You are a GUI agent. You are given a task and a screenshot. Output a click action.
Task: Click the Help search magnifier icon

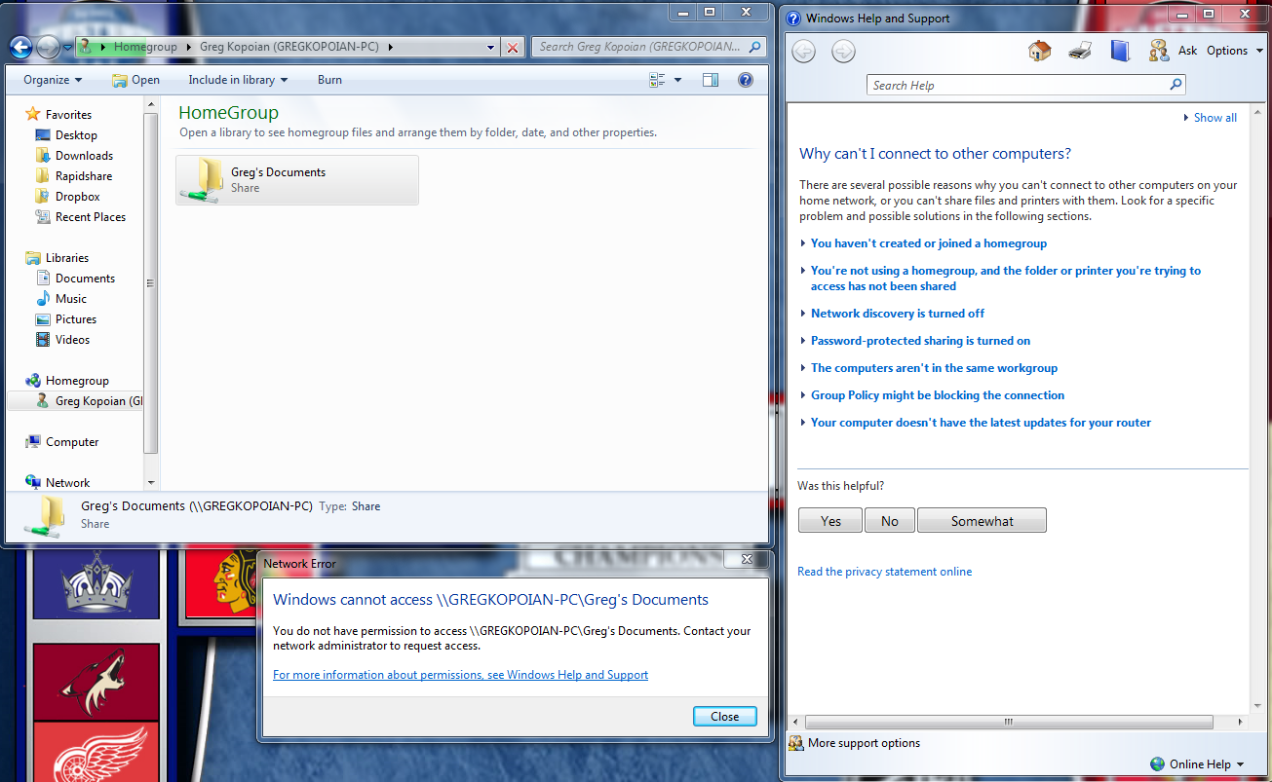click(x=1176, y=85)
